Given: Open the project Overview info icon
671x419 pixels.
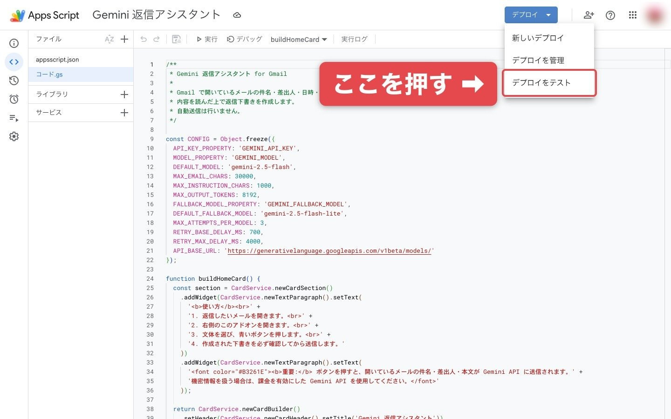Looking at the screenshot, I should [x=14, y=43].
